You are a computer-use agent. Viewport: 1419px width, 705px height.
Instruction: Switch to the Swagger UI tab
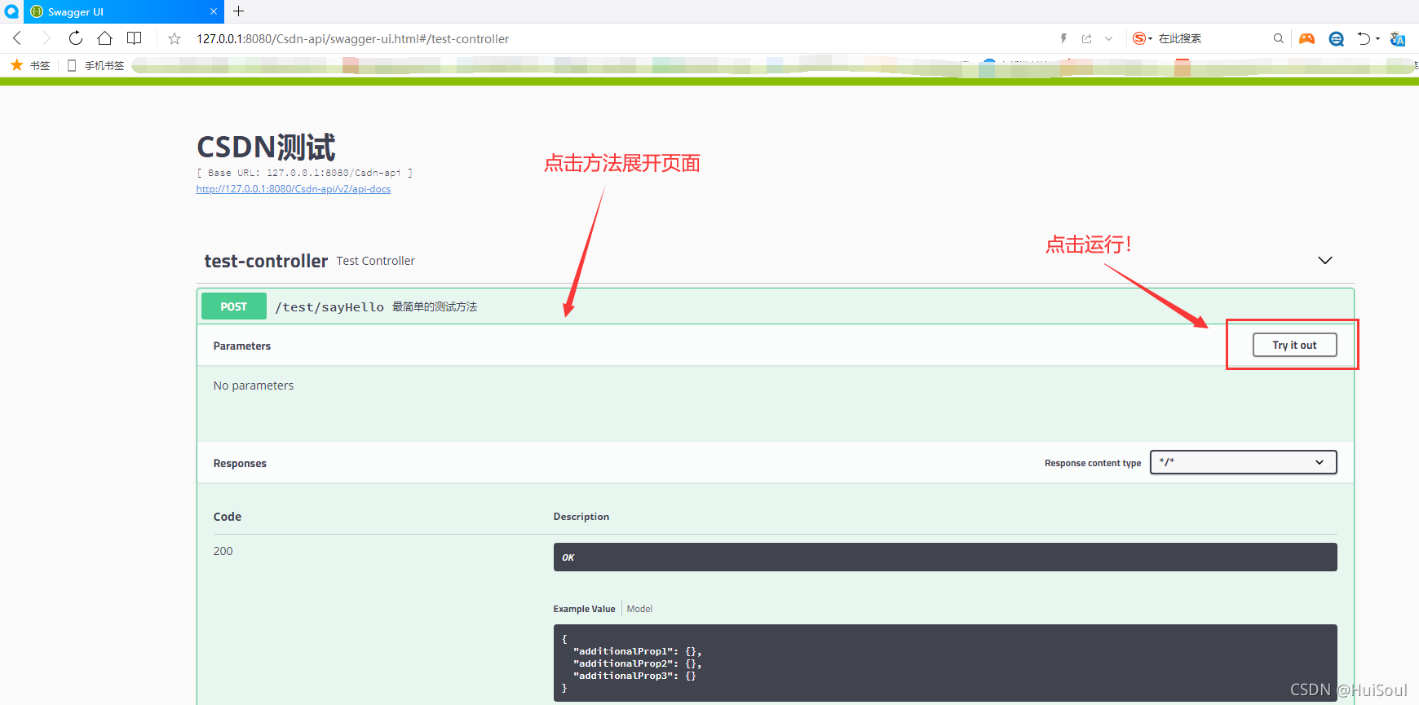[x=124, y=11]
